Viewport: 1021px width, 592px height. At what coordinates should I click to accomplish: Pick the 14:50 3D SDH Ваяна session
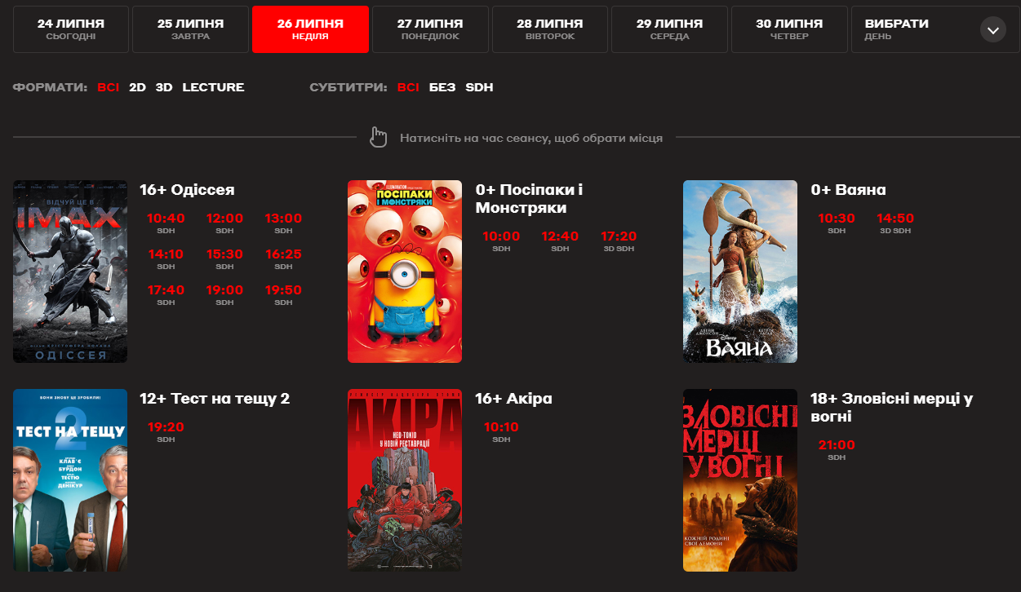pyautogui.click(x=895, y=223)
